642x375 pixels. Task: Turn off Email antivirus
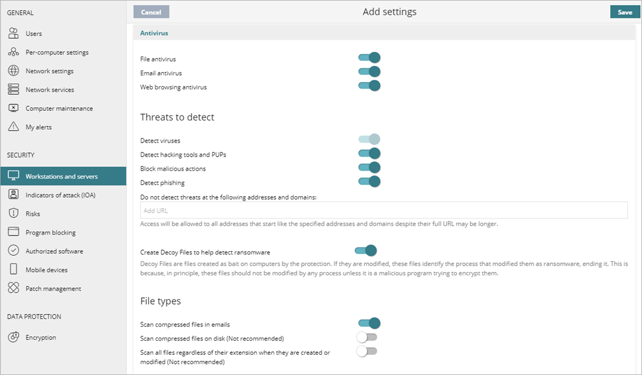(369, 72)
